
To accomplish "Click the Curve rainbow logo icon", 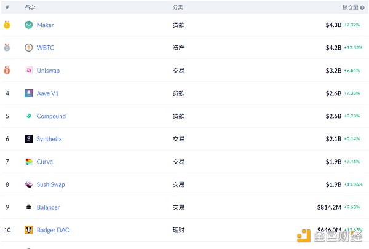I will (29, 162).
